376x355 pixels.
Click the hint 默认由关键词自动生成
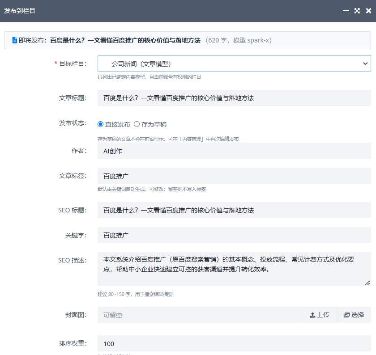coord(152,189)
